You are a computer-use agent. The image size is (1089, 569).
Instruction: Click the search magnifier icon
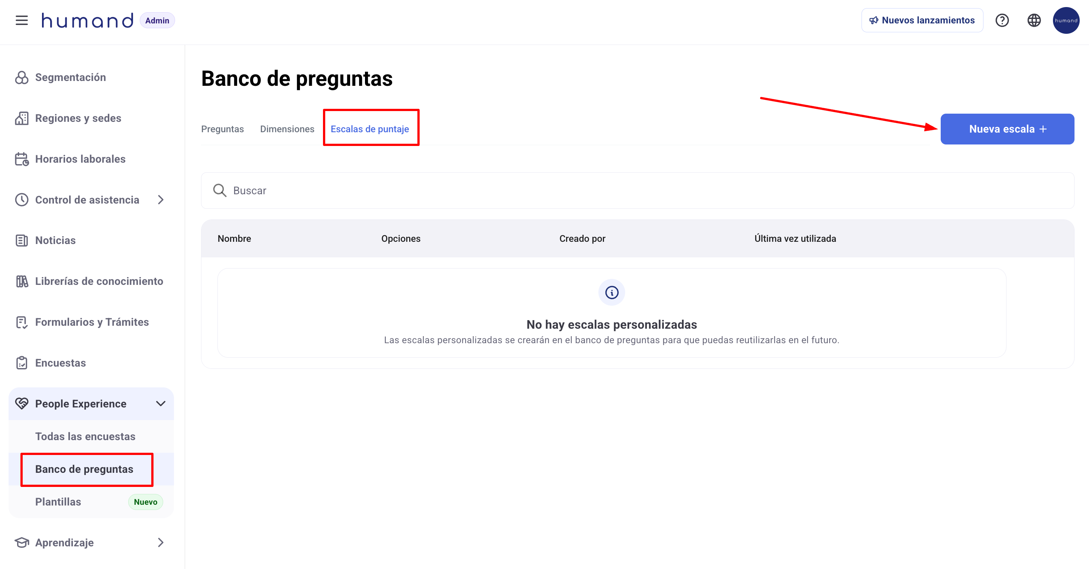(220, 191)
